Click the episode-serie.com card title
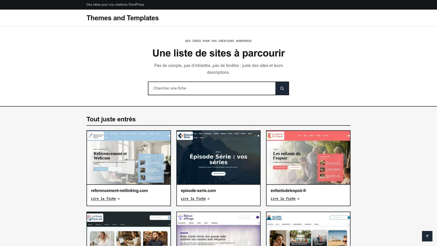The height and width of the screenshot is (246, 437). click(x=198, y=191)
